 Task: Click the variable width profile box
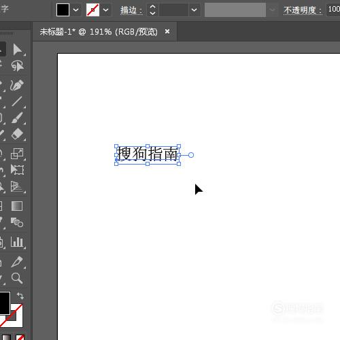[x=235, y=10]
